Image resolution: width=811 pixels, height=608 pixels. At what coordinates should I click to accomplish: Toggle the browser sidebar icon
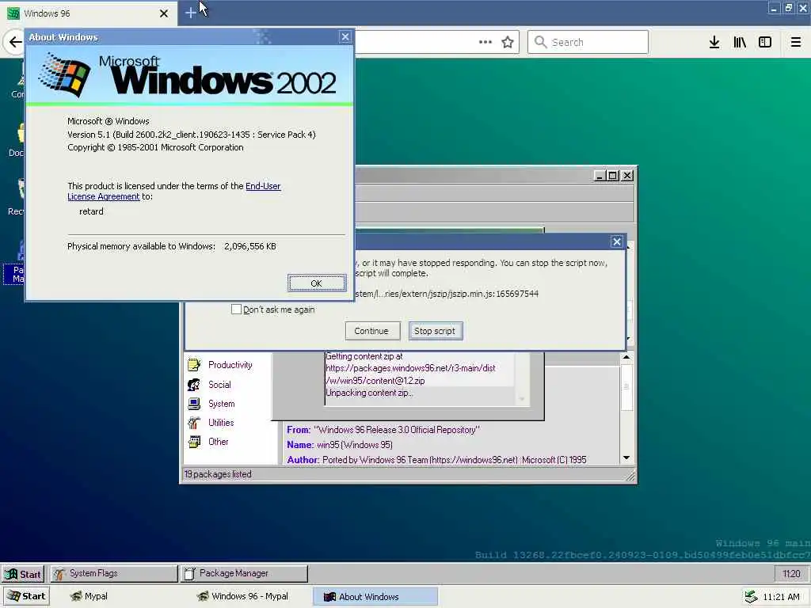(x=765, y=43)
